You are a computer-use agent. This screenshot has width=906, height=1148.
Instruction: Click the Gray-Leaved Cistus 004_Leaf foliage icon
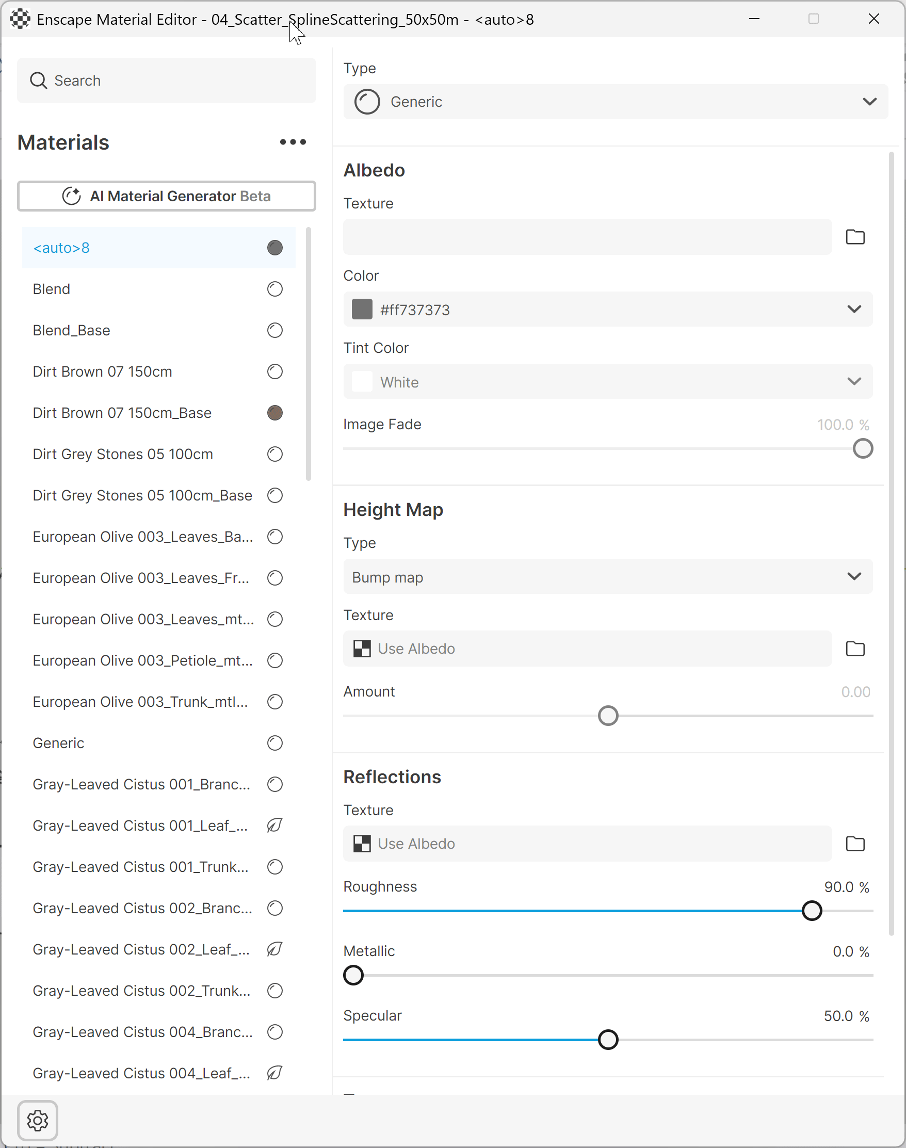[x=275, y=1073]
